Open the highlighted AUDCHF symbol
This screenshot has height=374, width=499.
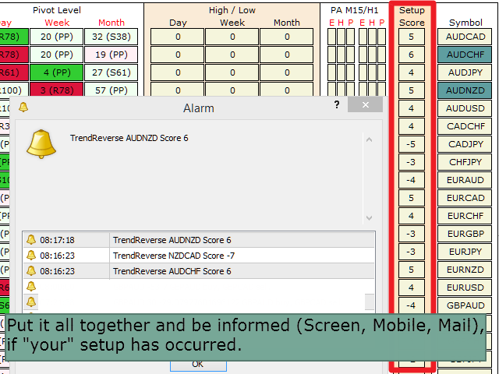coord(465,55)
